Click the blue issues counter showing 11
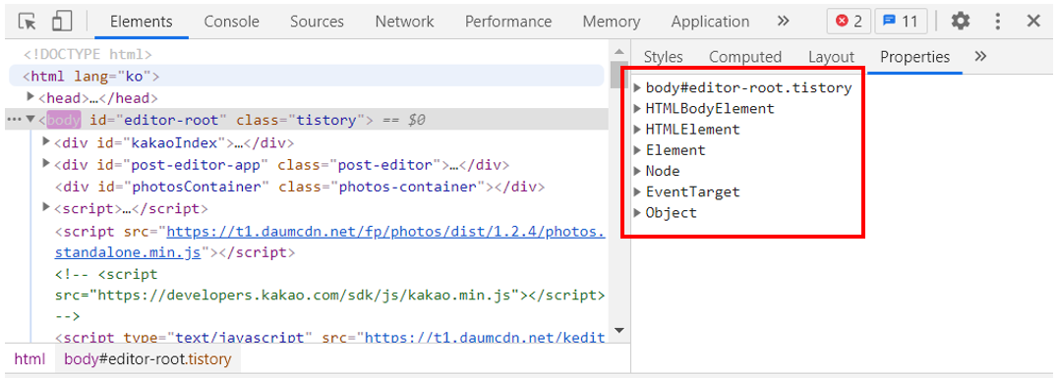 point(901,21)
